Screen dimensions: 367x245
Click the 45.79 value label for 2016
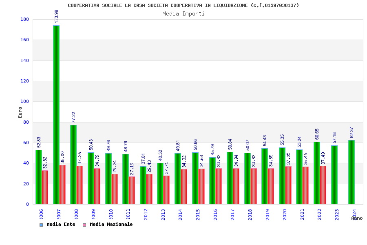pyautogui.click(x=212, y=149)
